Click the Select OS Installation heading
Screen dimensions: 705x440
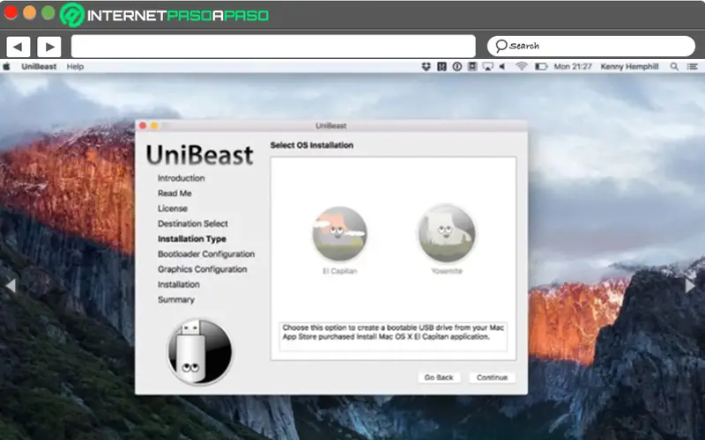tap(312, 145)
